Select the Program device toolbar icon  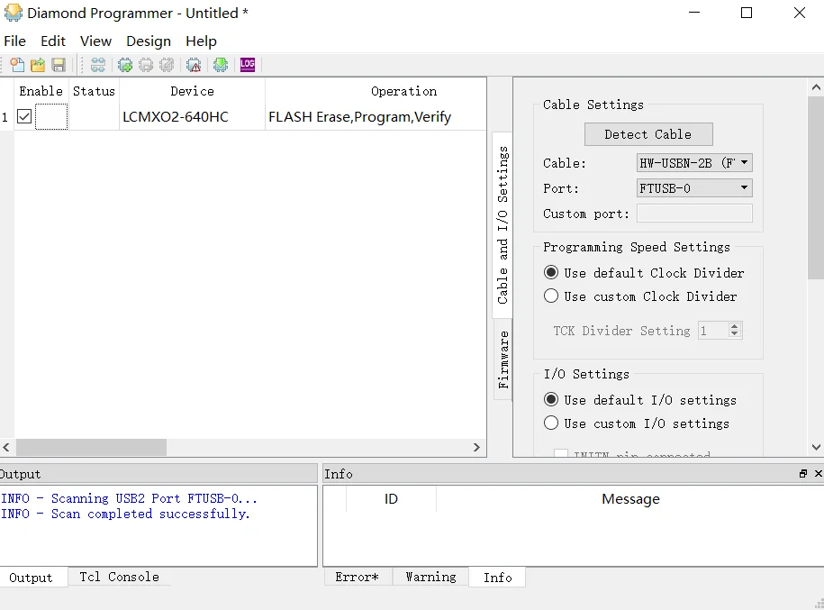pyautogui.click(x=220, y=64)
